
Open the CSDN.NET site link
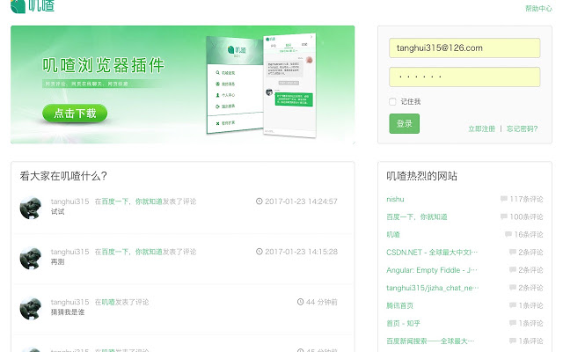[x=432, y=253]
